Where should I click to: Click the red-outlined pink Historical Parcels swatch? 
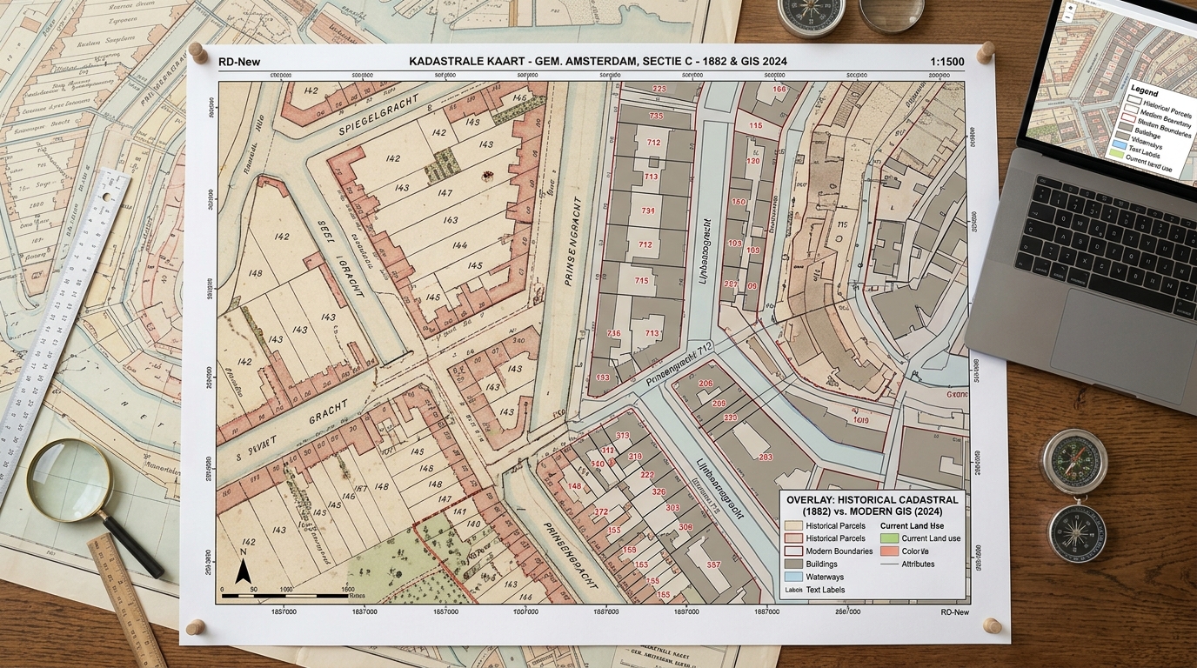(793, 538)
